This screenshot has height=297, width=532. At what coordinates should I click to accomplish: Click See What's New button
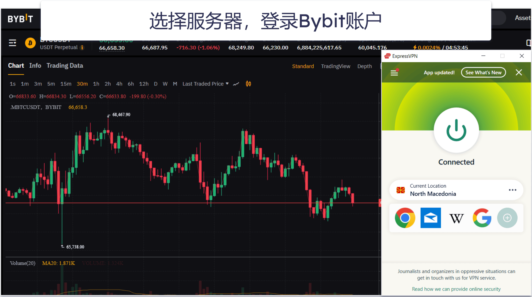click(x=483, y=73)
